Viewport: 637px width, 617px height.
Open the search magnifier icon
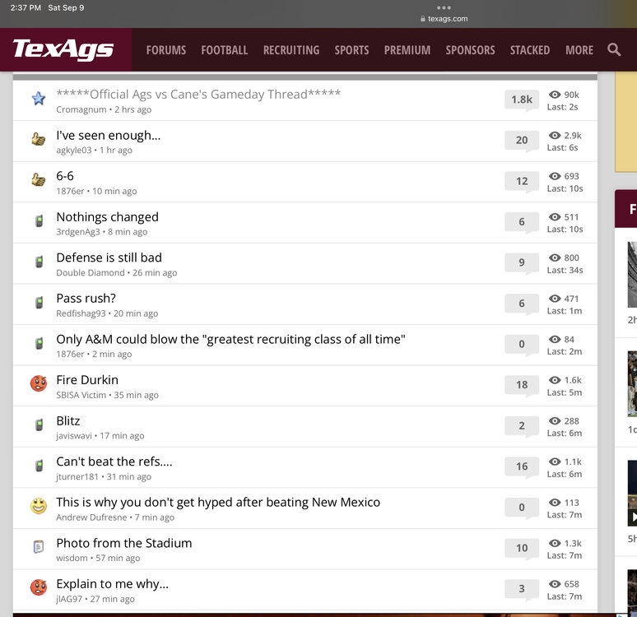pyautogui.click(x=614, y=50)
